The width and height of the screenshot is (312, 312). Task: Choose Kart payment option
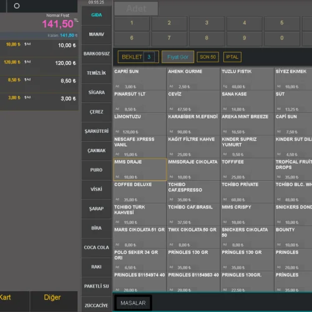pos(14,301)
